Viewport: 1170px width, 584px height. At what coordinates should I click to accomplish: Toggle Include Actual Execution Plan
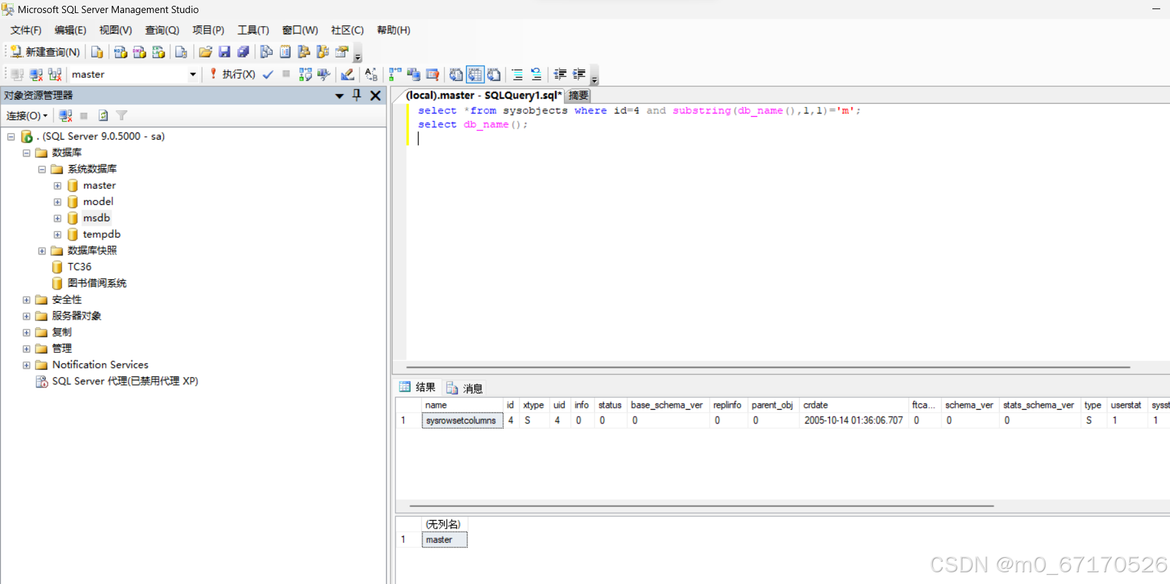pyautogui.click(x=395, y=74)
